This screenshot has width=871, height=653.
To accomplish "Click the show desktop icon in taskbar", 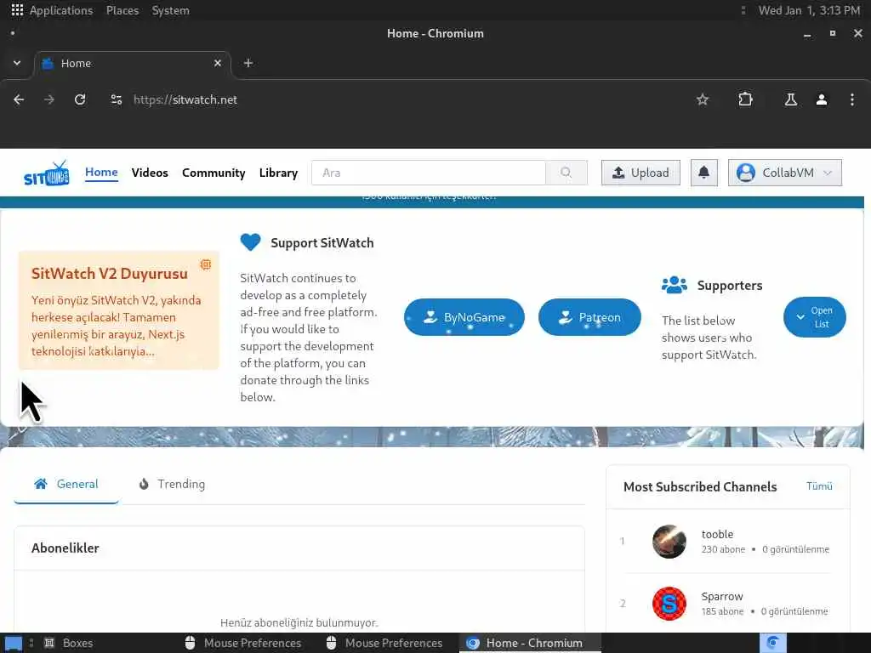I will [x=14, y=643].
